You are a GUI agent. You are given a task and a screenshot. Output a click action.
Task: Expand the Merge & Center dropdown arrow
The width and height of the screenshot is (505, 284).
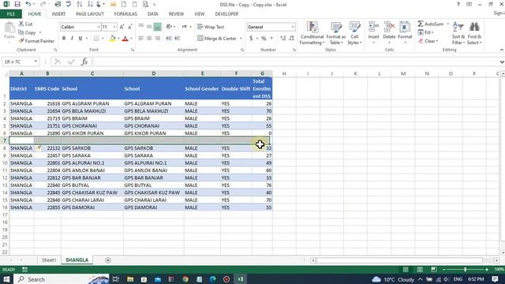pos(241,39)
